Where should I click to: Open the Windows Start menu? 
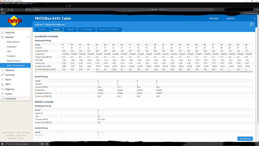point(2,144)
